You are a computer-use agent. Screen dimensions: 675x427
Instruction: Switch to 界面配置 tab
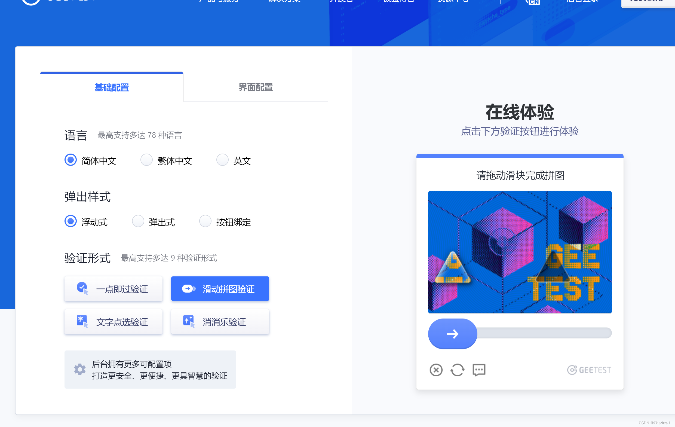[255, 87]
